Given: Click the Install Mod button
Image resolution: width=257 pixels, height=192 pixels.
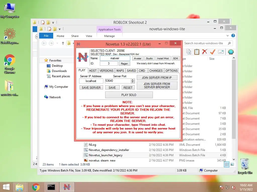Looking at the screenshot, I should (163, 58).
